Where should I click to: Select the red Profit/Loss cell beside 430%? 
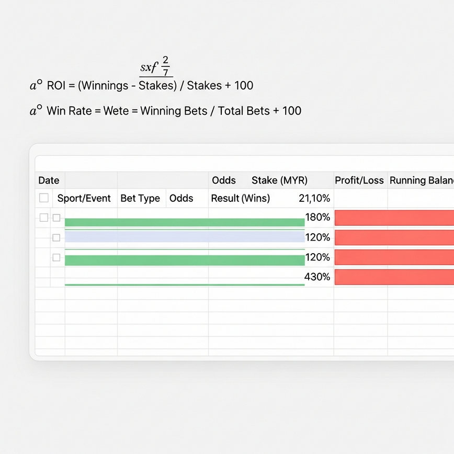point(393,277)
